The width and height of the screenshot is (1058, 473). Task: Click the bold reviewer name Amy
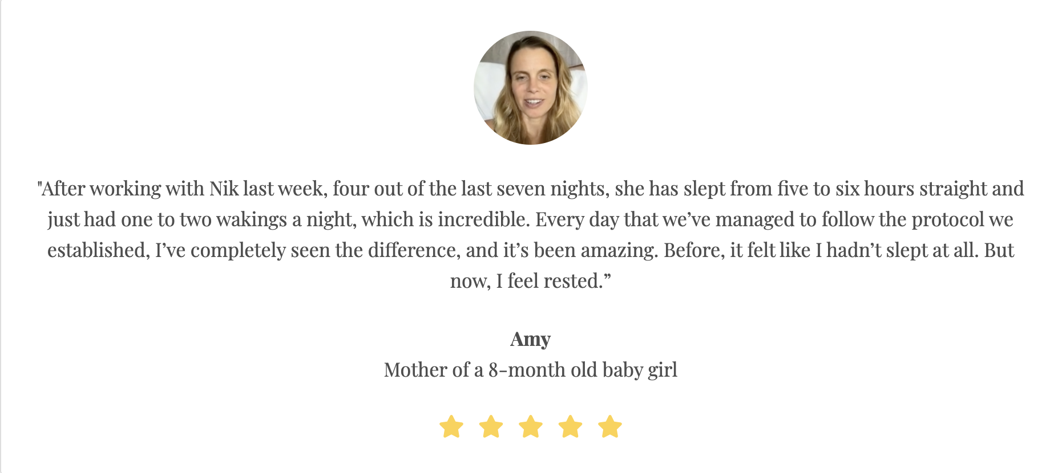[531, 340]
